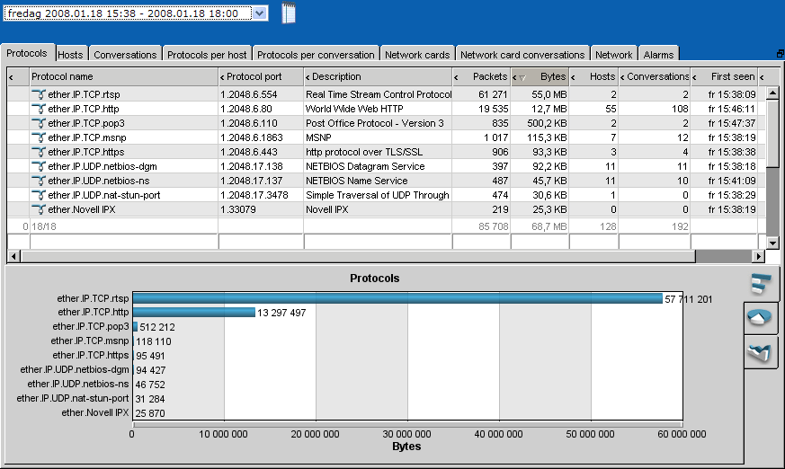
Task: Click the horizontal scrollbar thumb
Action: click(358, 256)
